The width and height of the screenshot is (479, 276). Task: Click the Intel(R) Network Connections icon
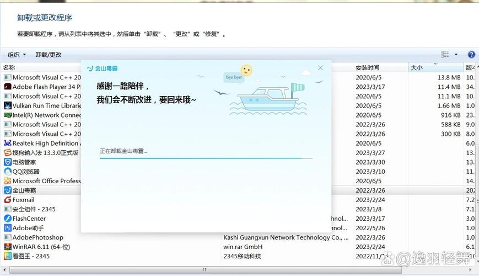(x=8, y=115)
